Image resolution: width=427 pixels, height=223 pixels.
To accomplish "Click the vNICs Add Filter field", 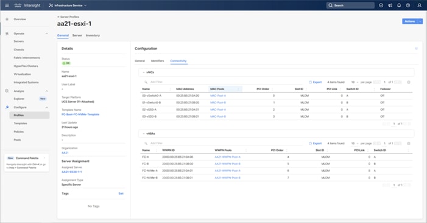I will point(224,82).
